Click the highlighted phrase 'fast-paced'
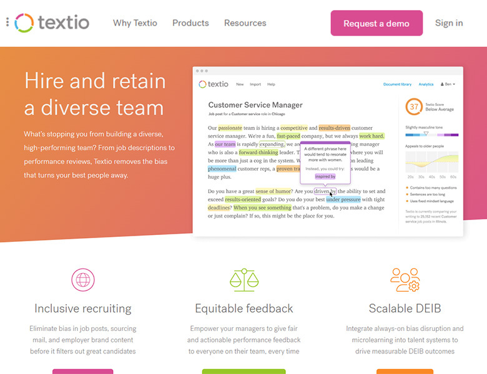Image resolution: width=487 pixels, height=374 pixels. [288, 136]
